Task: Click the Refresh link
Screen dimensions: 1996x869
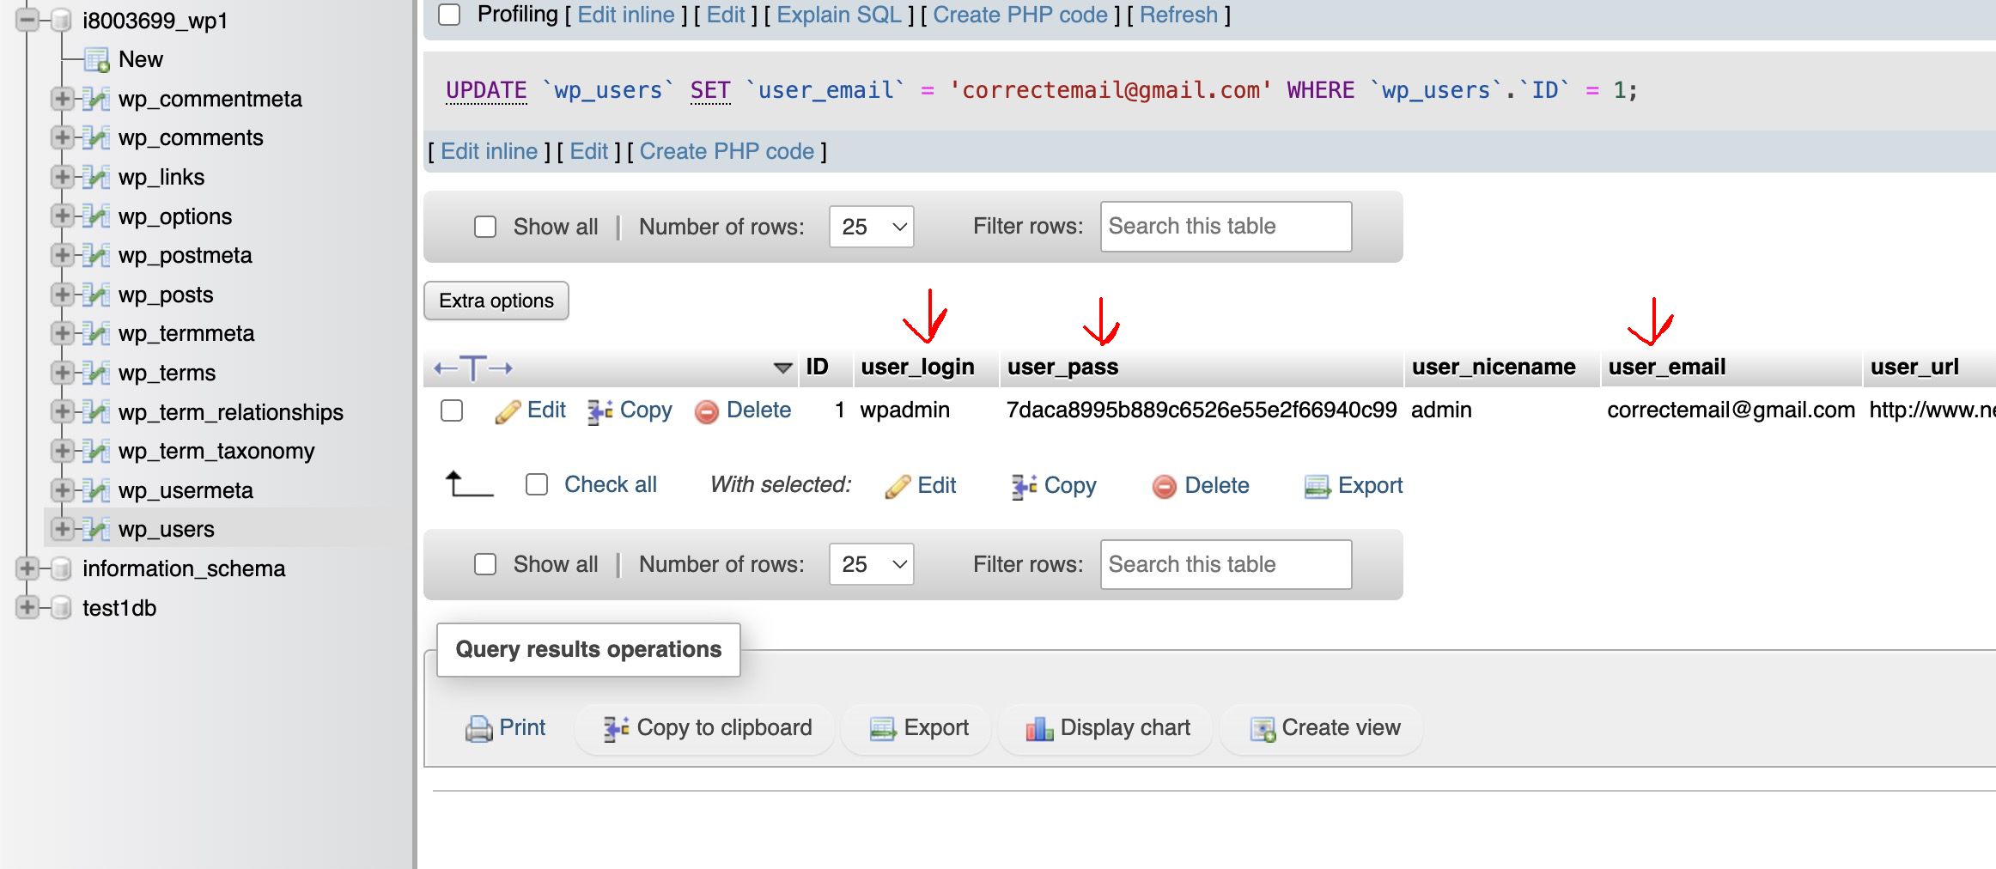Action: [1178, 14]
